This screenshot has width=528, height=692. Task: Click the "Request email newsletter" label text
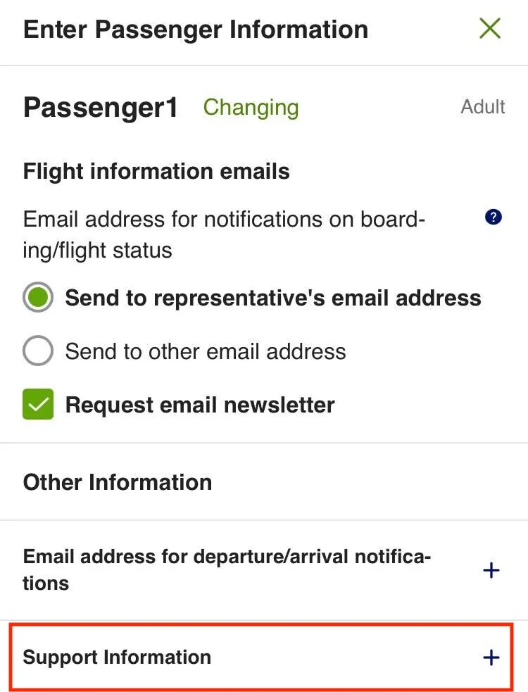200,405
